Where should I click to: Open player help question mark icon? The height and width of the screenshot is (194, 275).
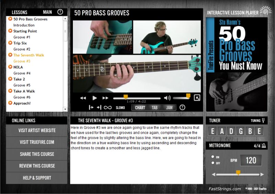click(183, 107)
